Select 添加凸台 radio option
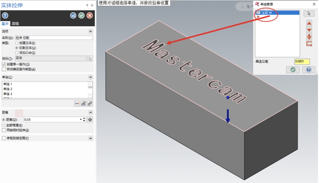 17,53
